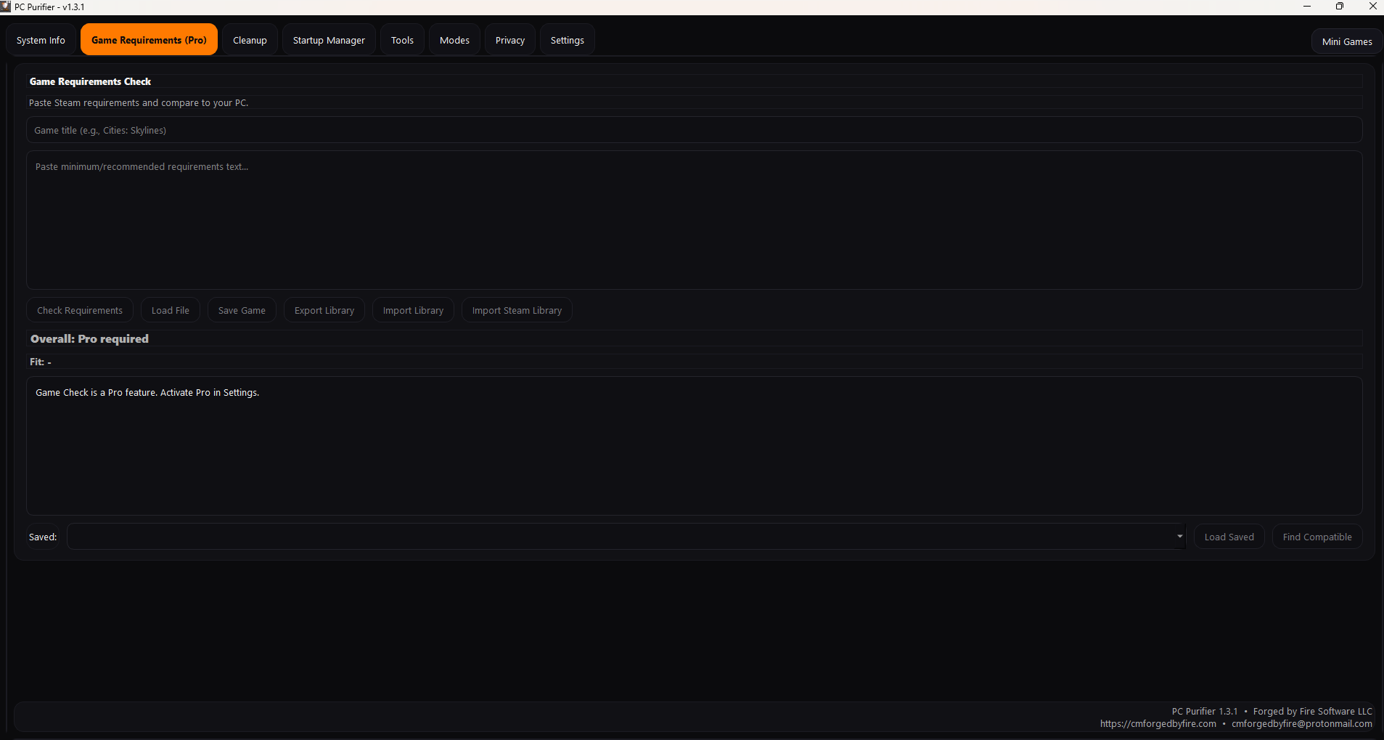Switch to the System Info tab
Screen dimensions: 1384x740
tap(40, 39)
